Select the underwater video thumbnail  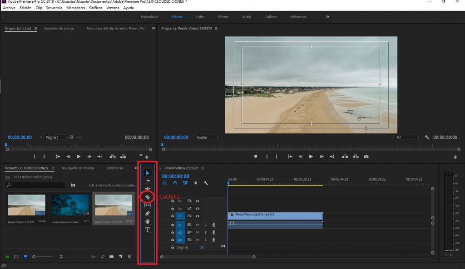click(70, 205)
